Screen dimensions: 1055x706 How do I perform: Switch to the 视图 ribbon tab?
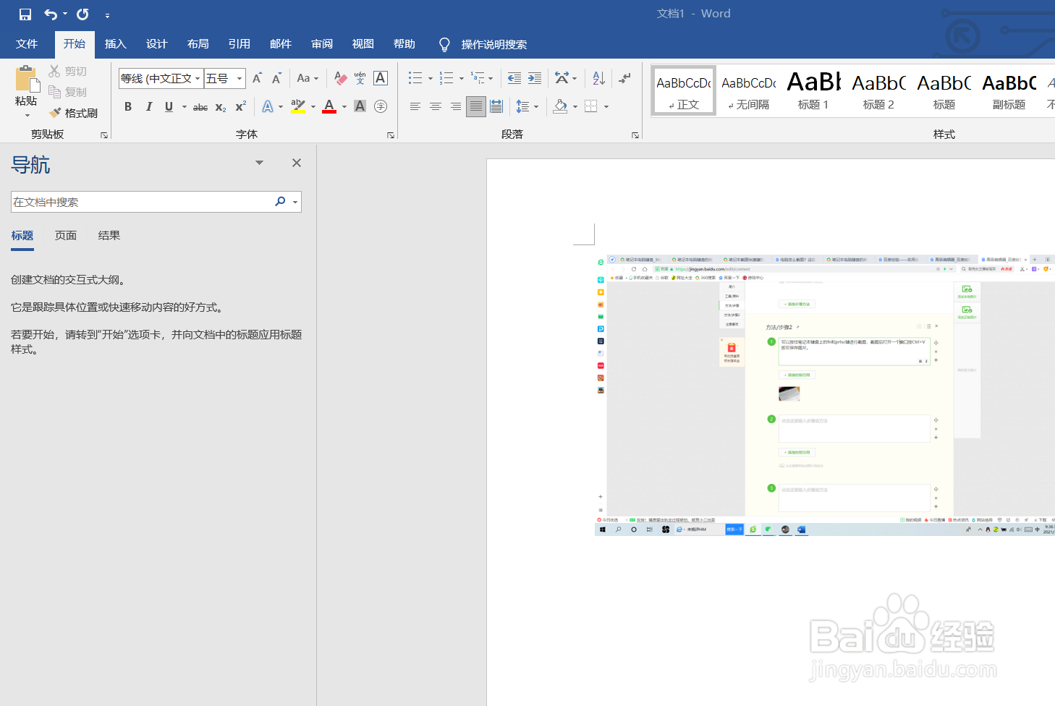click(x=363, y=44)
